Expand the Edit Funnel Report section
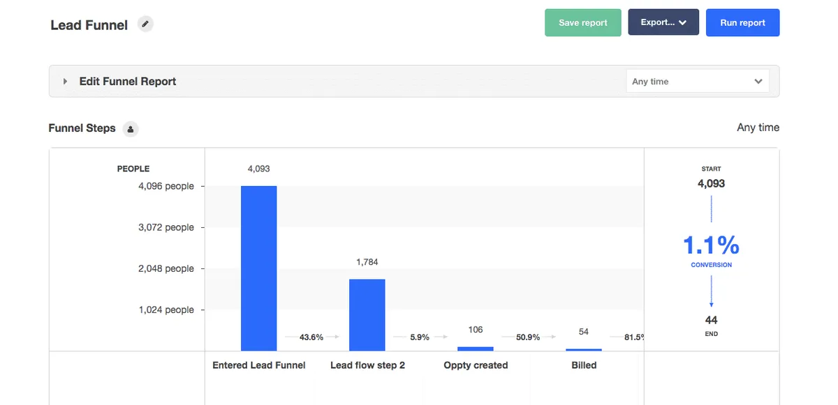Image resolution: width=838 pixels, height=405 pixels. pos(65,82)
